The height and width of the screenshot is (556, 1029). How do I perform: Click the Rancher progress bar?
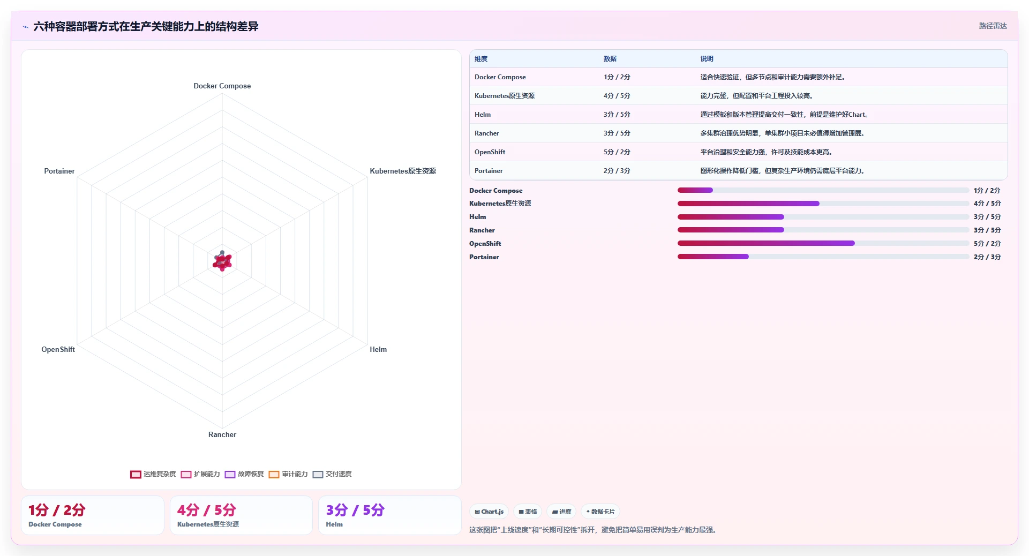pos(823,230)
